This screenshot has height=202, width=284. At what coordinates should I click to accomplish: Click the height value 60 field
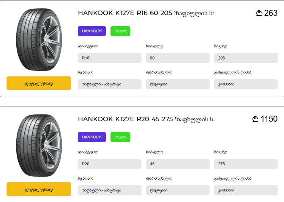coord(178,58)
